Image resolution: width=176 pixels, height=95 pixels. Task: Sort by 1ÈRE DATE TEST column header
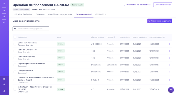(125, 37)
